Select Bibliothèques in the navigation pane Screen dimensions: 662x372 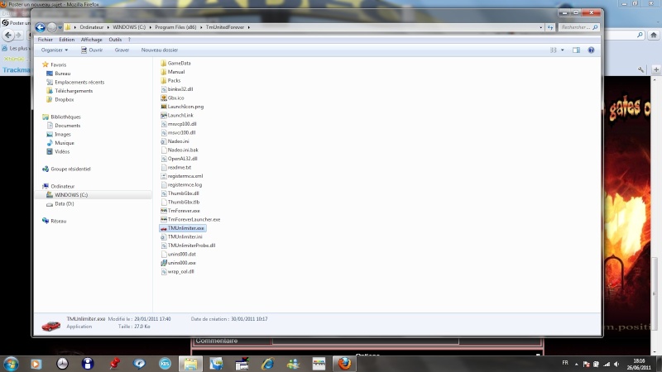tap(65, 117)
